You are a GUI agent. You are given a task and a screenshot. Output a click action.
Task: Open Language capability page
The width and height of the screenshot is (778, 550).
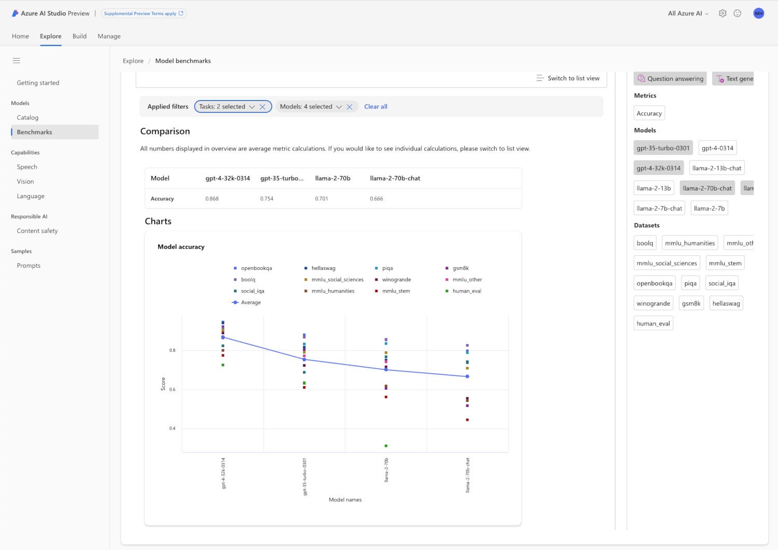pos(31,196)
